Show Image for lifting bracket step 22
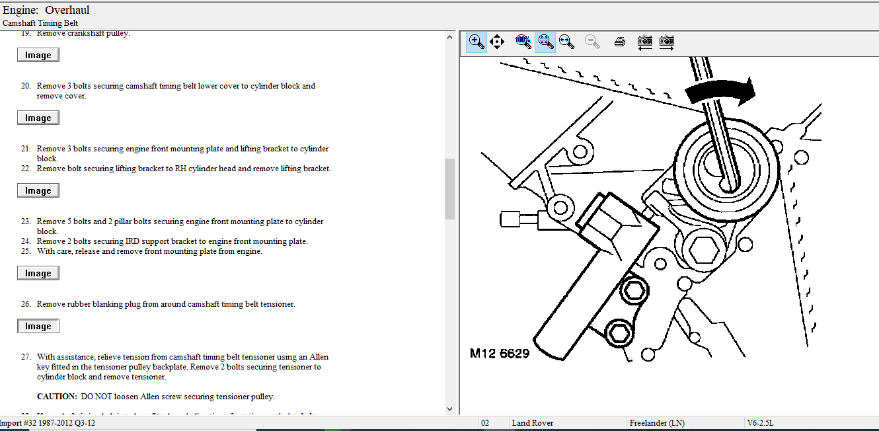Viewport: 879px width, 431px height. click(38, 191)
